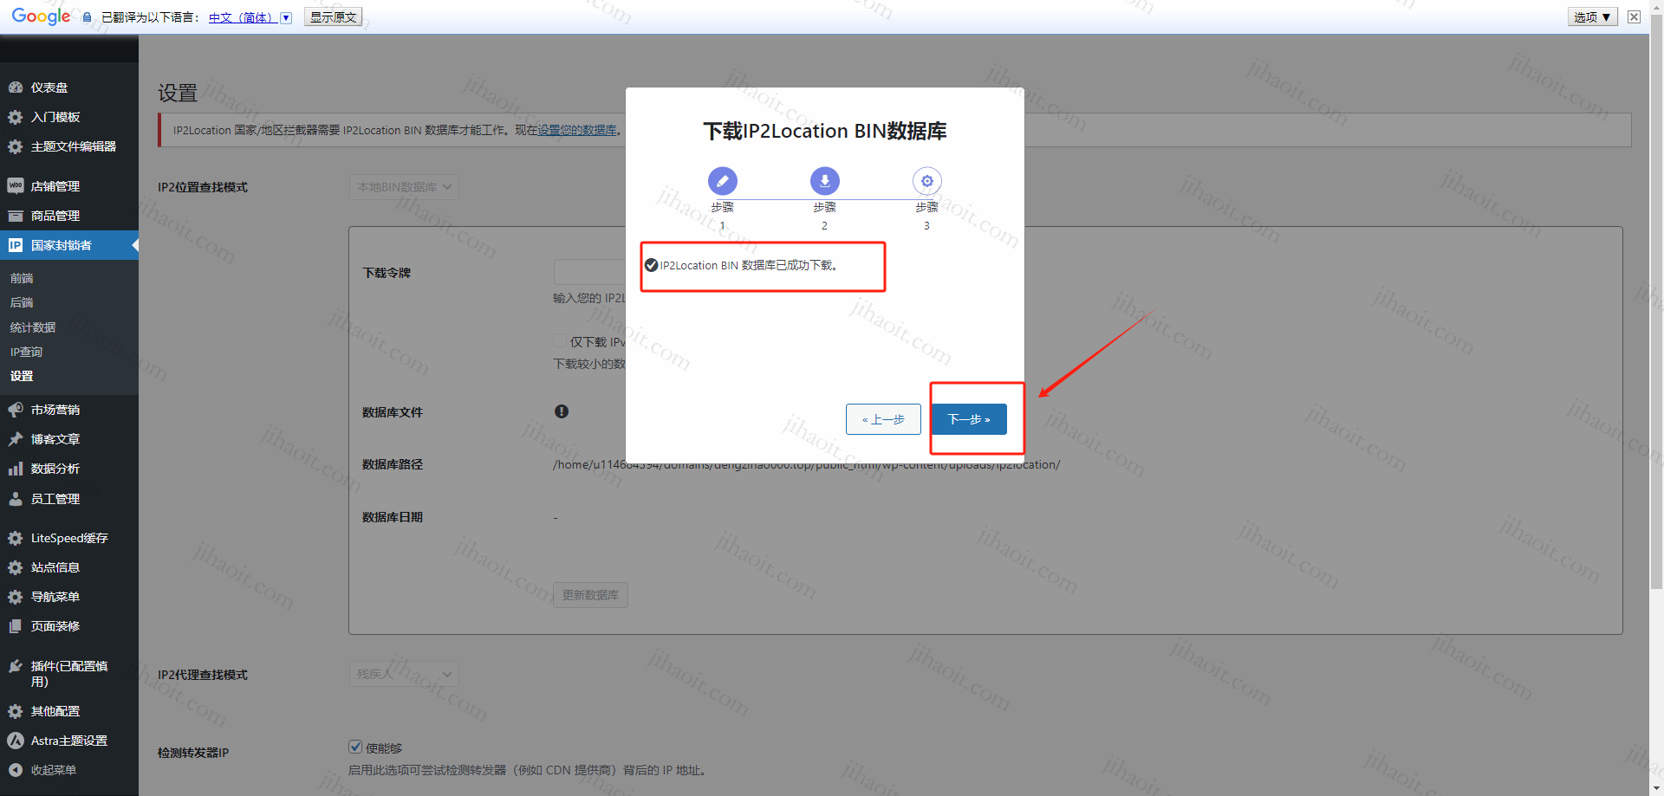
Task: Open 商品管理 menu label
Action: pos(55,216)
